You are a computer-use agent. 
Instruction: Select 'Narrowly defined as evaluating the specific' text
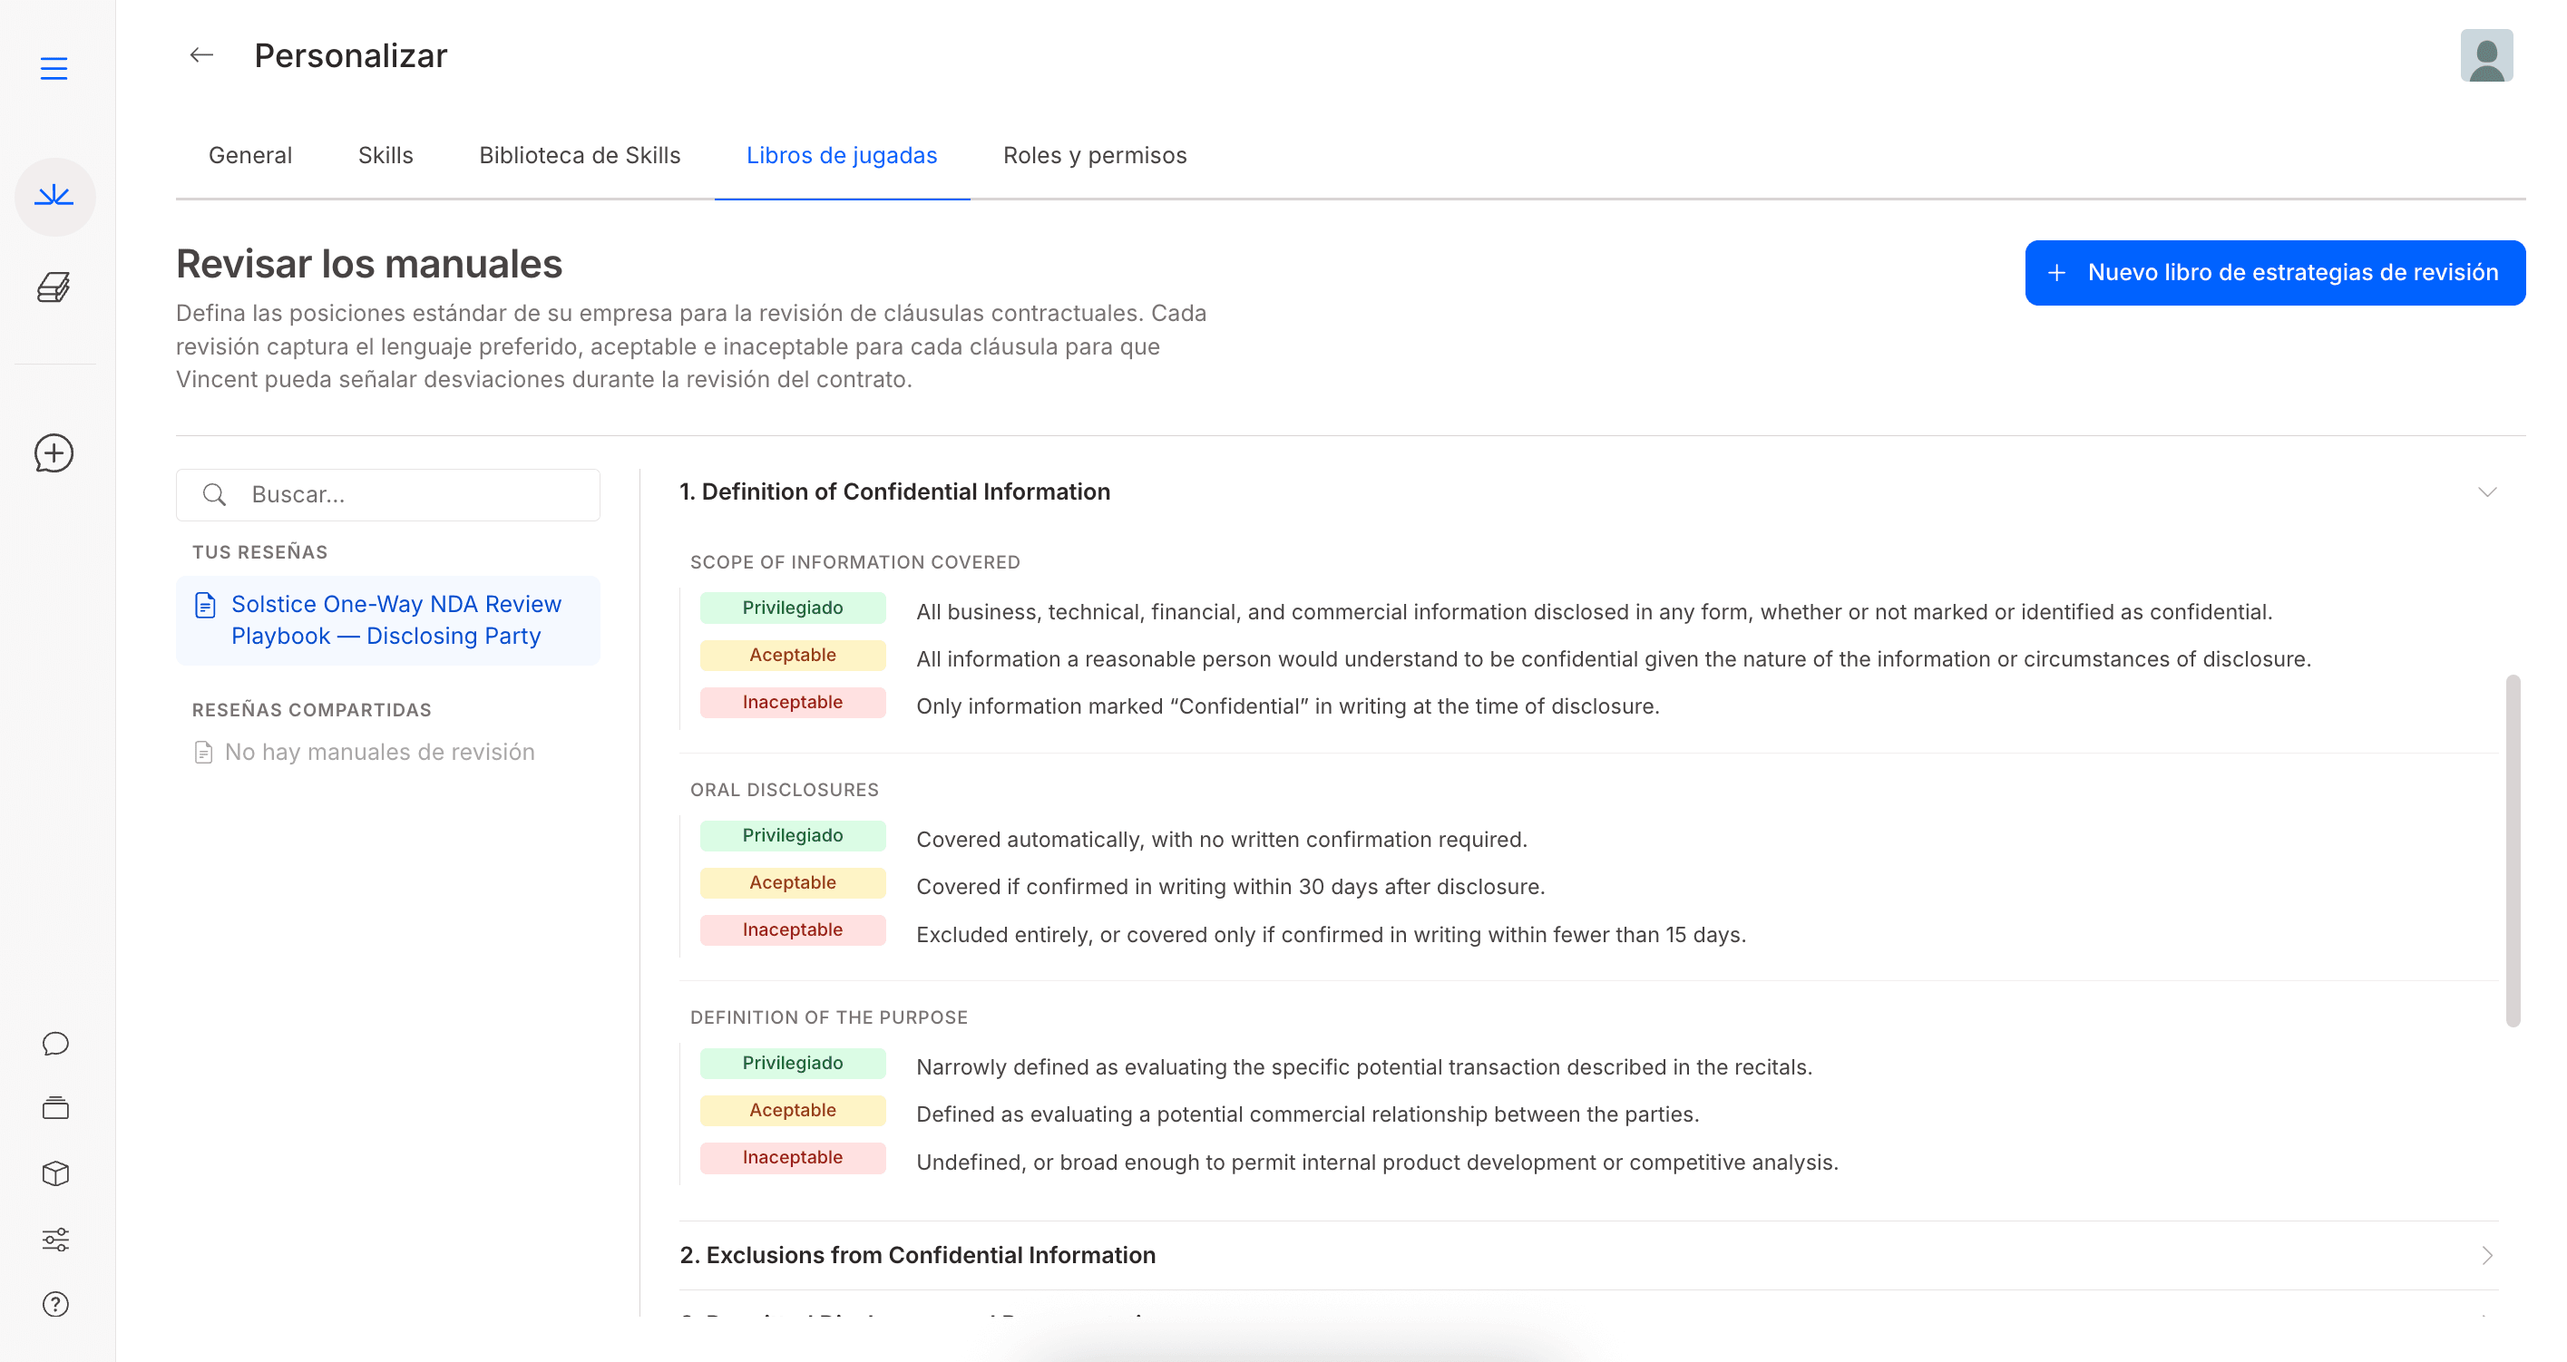pos(1364,1067)
